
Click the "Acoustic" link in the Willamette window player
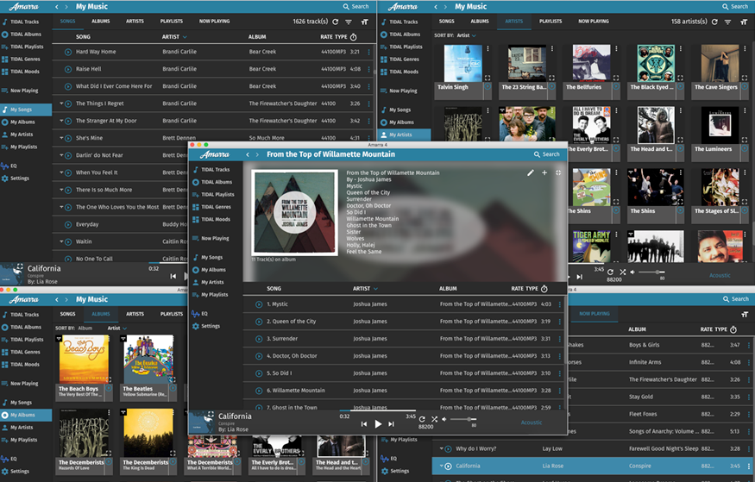(532, 423)
